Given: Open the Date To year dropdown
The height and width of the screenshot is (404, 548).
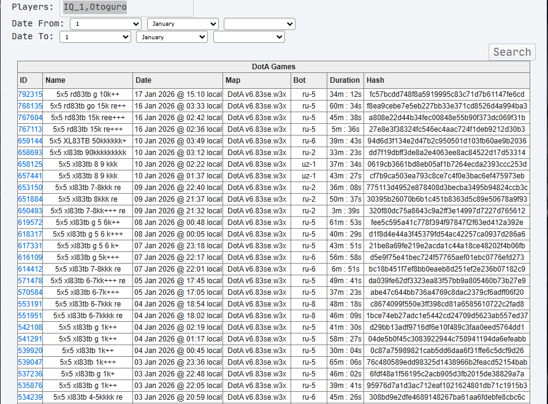Looking at the screenshot, I should tap(249, 37).
